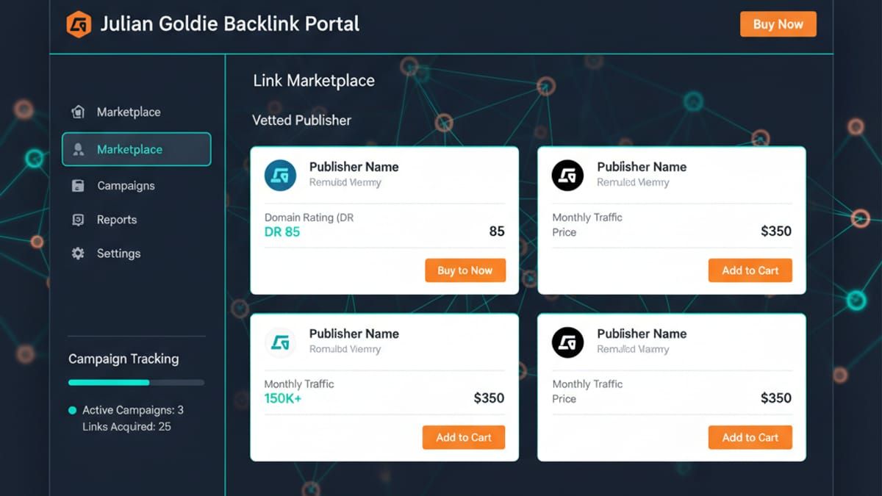The height and width of the screenshot is (496, 882).
Task: Click the Publisher Name title in DR 85 card
Action: point(354,167)
